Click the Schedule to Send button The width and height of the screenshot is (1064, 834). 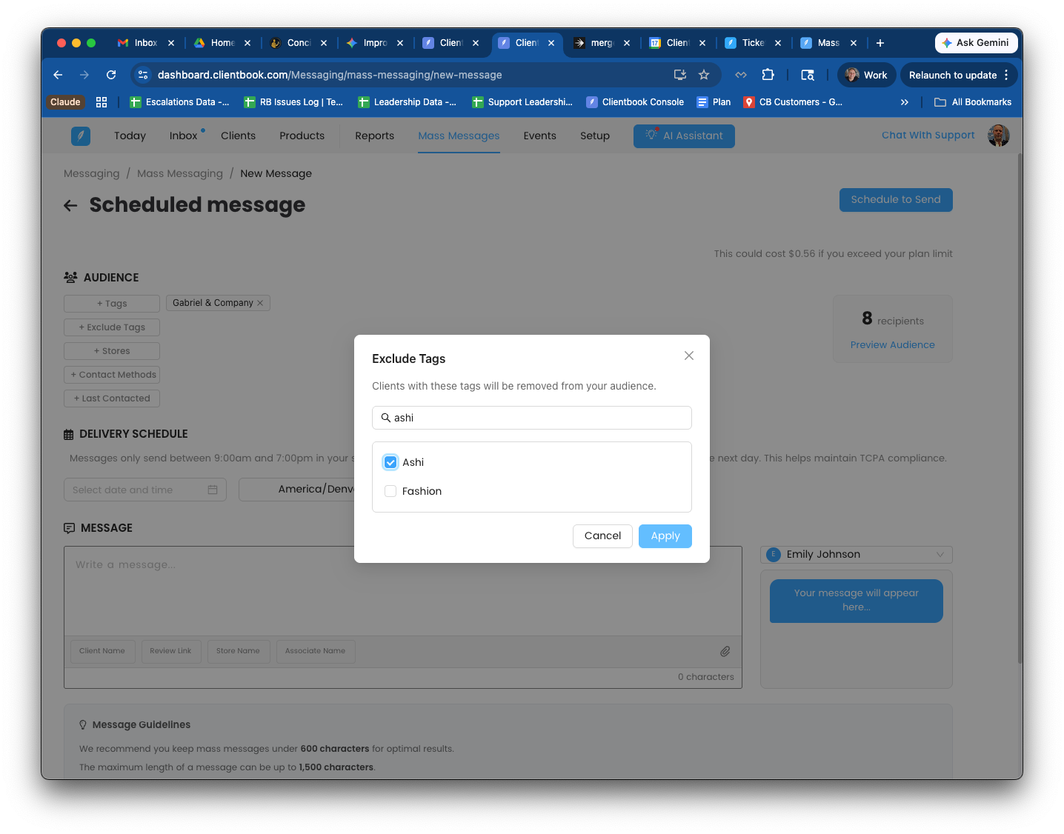pos(896,199)
